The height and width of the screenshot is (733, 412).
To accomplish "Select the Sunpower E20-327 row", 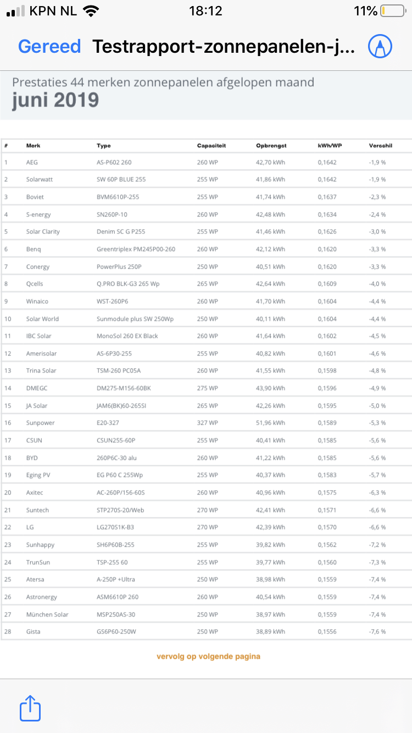I will 206,423.
